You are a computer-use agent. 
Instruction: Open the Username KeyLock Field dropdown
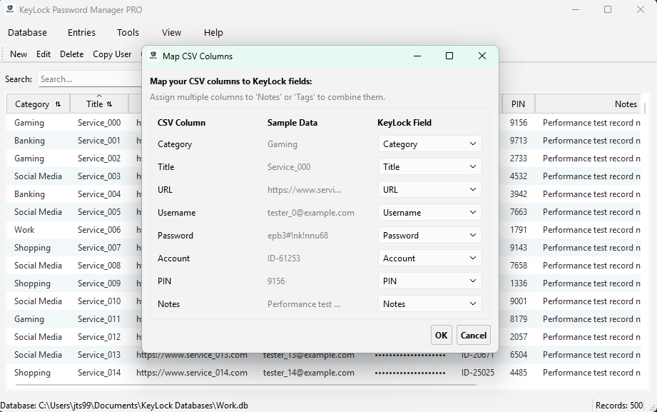coord(429,212)
